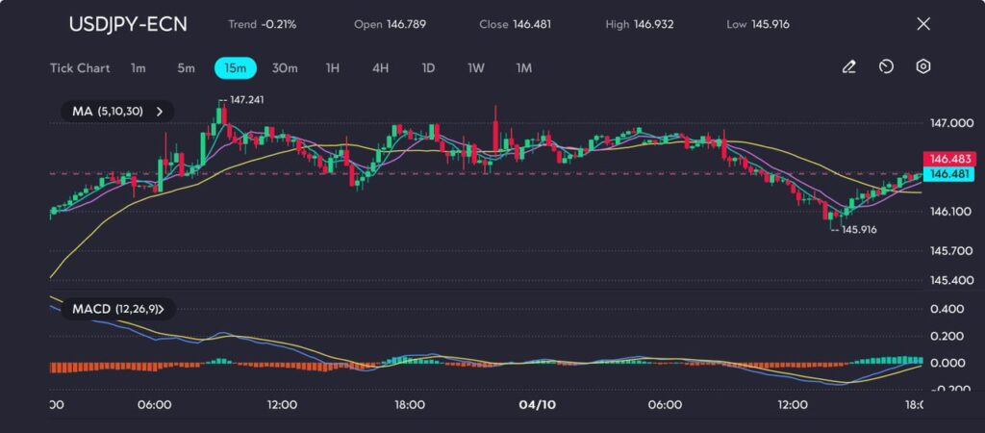Screen dimensions: 985x433
Task: Choose the 1H timeframe
Action: [333, 68]
